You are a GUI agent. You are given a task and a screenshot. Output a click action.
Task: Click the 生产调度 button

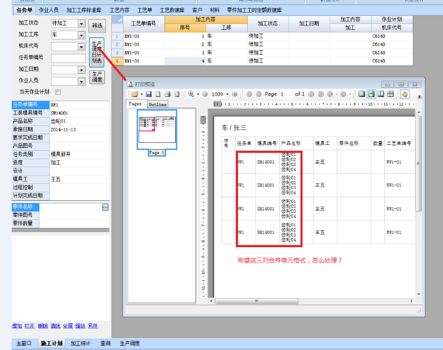[x=97, y=77]
